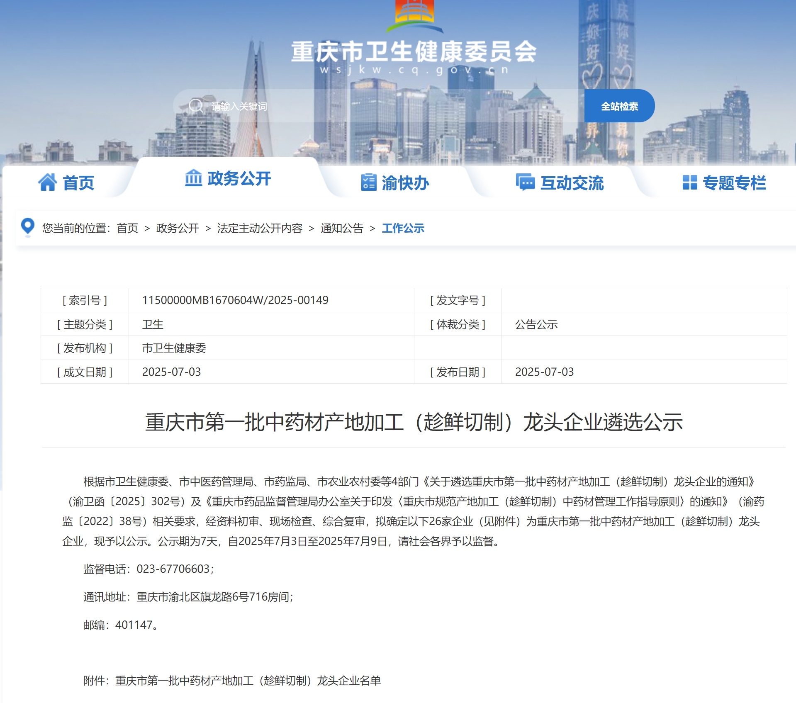Click the 成文日期 value 2025-07-03
796x703 pixels.
[171, 372]
